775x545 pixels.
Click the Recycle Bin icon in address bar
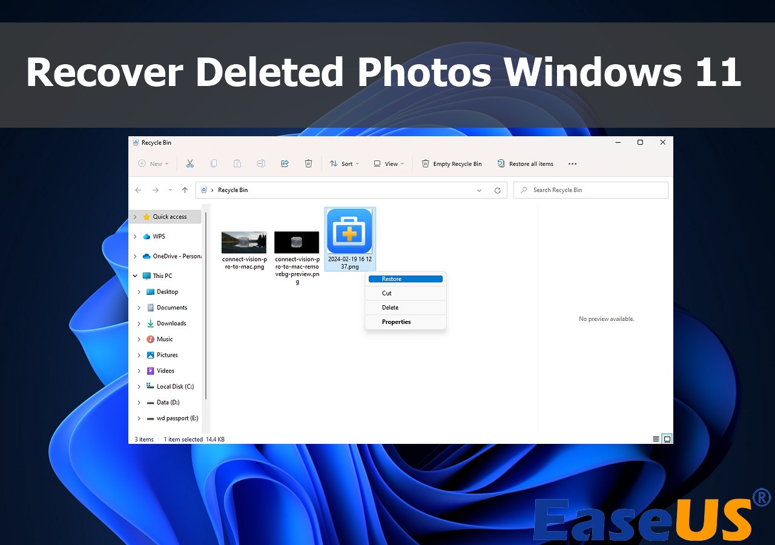(204, 190)
